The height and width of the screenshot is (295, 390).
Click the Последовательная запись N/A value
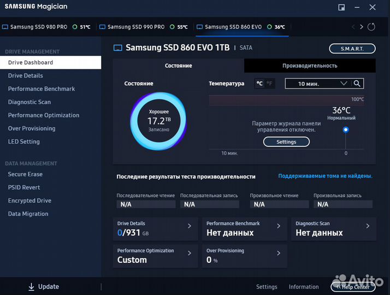tap(210, 204)
